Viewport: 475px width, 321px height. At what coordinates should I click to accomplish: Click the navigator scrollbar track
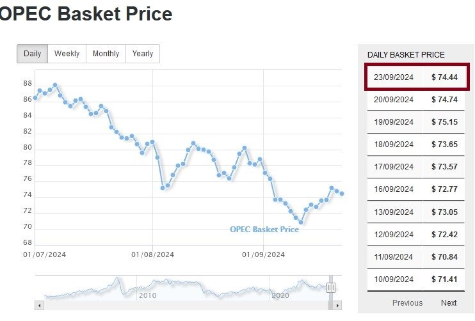click(186, 306)
